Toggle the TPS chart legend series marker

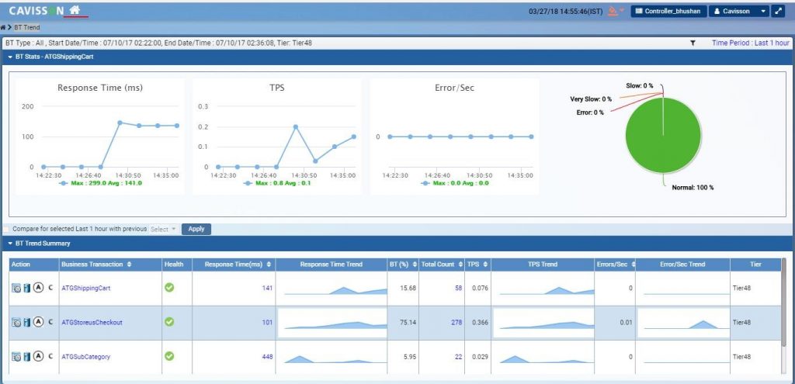pos(248,183)
